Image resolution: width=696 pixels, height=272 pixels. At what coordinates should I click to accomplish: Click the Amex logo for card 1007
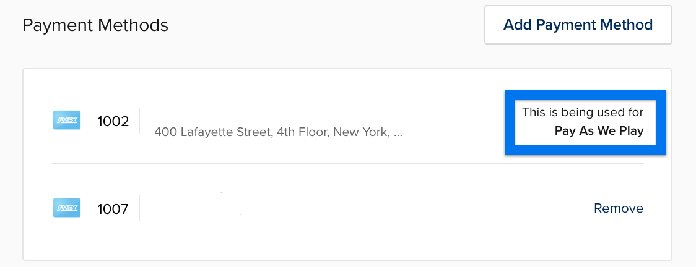pyautogui.click(x=67, y=208)
